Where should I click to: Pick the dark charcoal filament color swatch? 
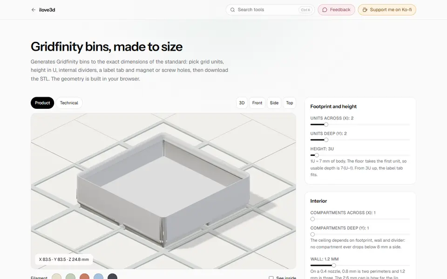(112, 277)
